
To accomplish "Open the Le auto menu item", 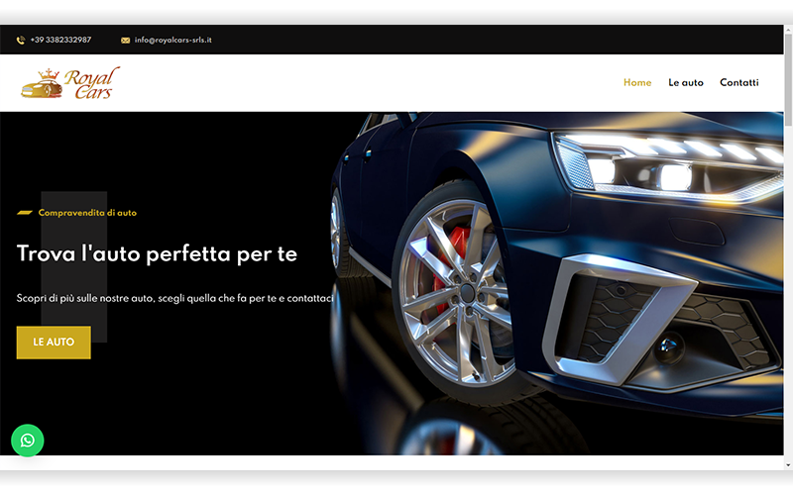I will [x=686, y=82].
